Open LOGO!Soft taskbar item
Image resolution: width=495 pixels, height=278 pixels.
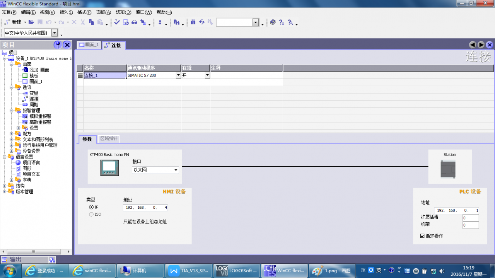point(236,271)
